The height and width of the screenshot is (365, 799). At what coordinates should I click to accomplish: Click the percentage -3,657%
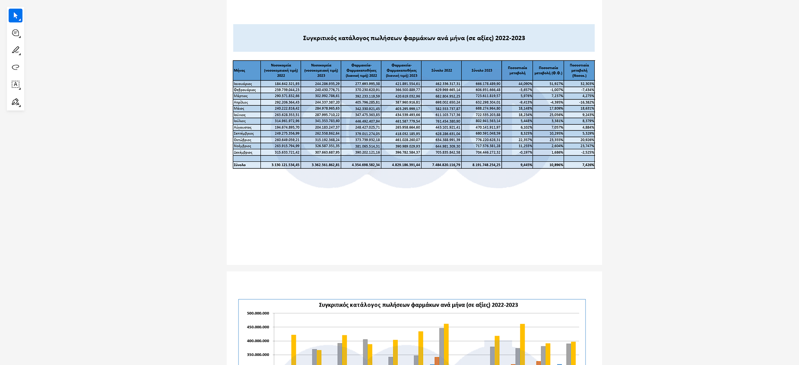point(526,90)
